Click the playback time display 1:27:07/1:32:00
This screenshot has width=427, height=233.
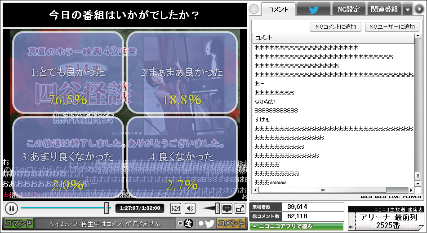tap(140, 208)
